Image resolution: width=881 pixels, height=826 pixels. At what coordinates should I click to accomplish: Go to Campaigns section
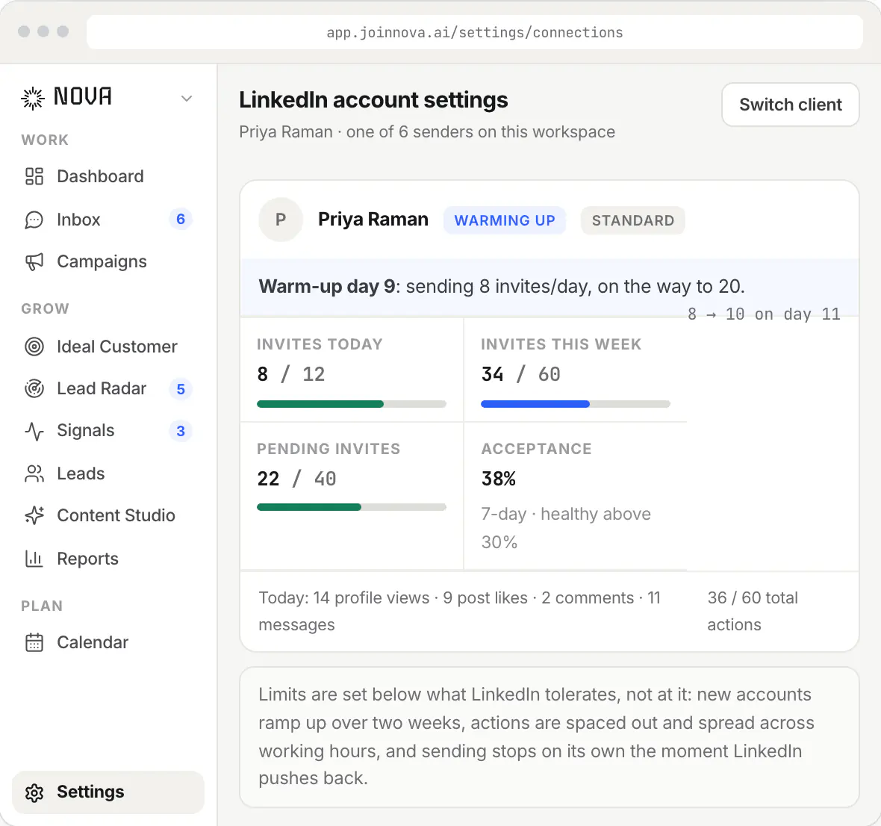tap(102, 262)
